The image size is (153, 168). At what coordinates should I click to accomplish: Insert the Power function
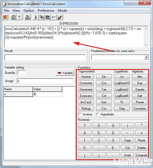click(140, 102)
